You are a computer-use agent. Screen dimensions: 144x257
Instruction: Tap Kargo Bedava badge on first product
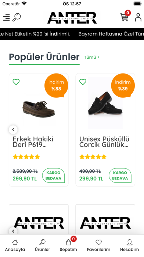54,175
